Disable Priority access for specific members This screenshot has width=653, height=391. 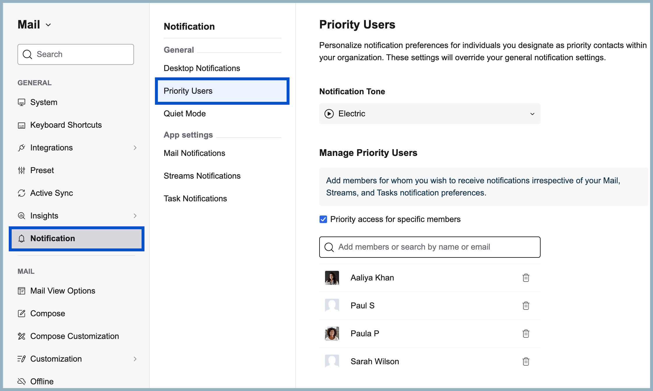[323, 219]
